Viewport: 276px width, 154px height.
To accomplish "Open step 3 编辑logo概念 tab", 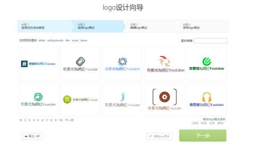I will click(151, 26).
